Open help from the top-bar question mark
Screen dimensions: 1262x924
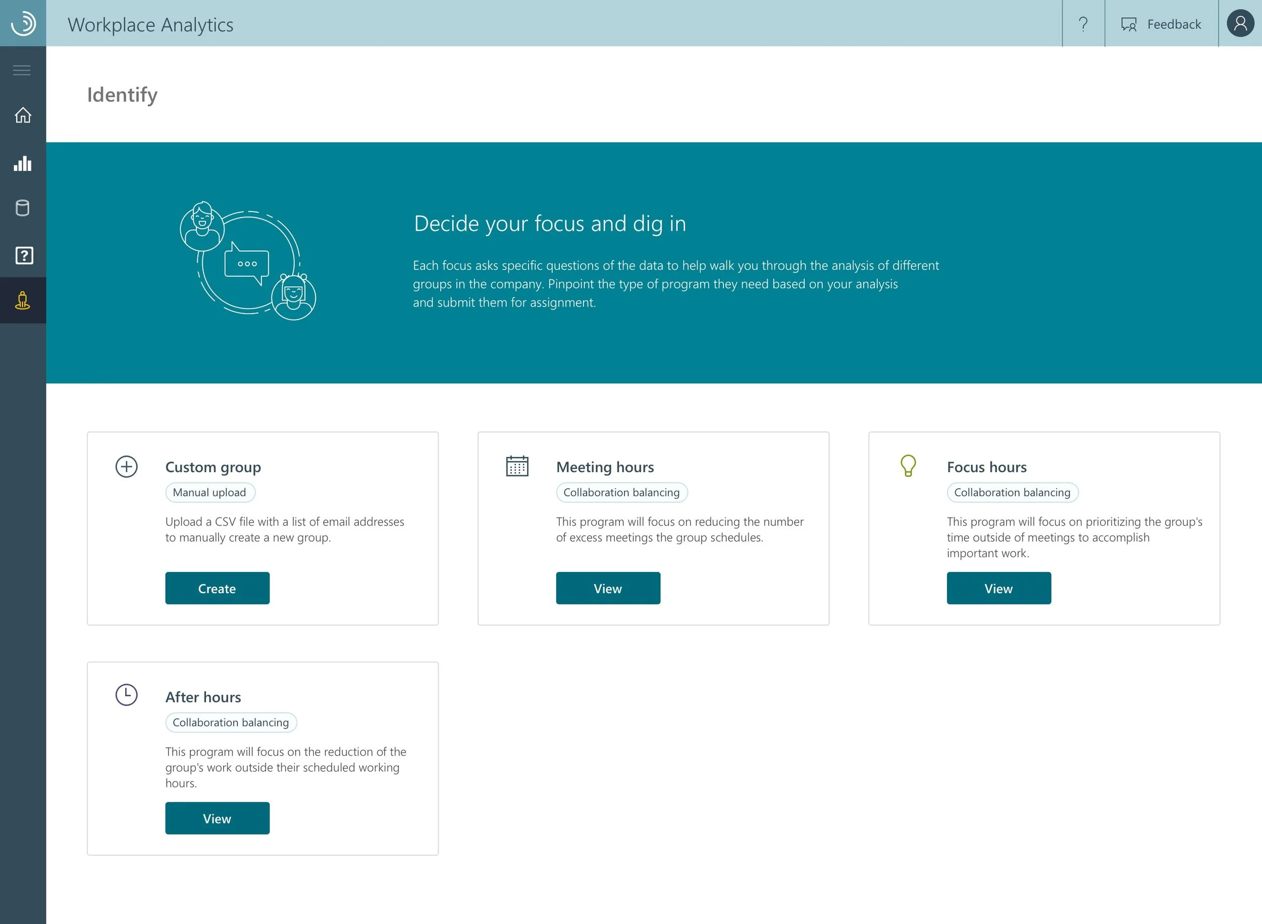pos(1084,24)
